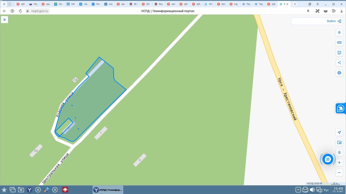Open the blue side assistant tab
Viewport: 346px width, 194px height.
pos(341,108)
